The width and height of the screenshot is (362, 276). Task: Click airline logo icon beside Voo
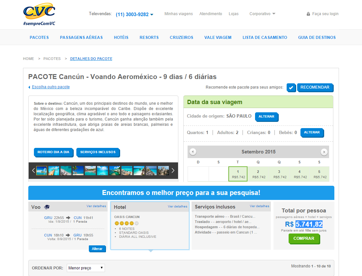coord(47,207)
